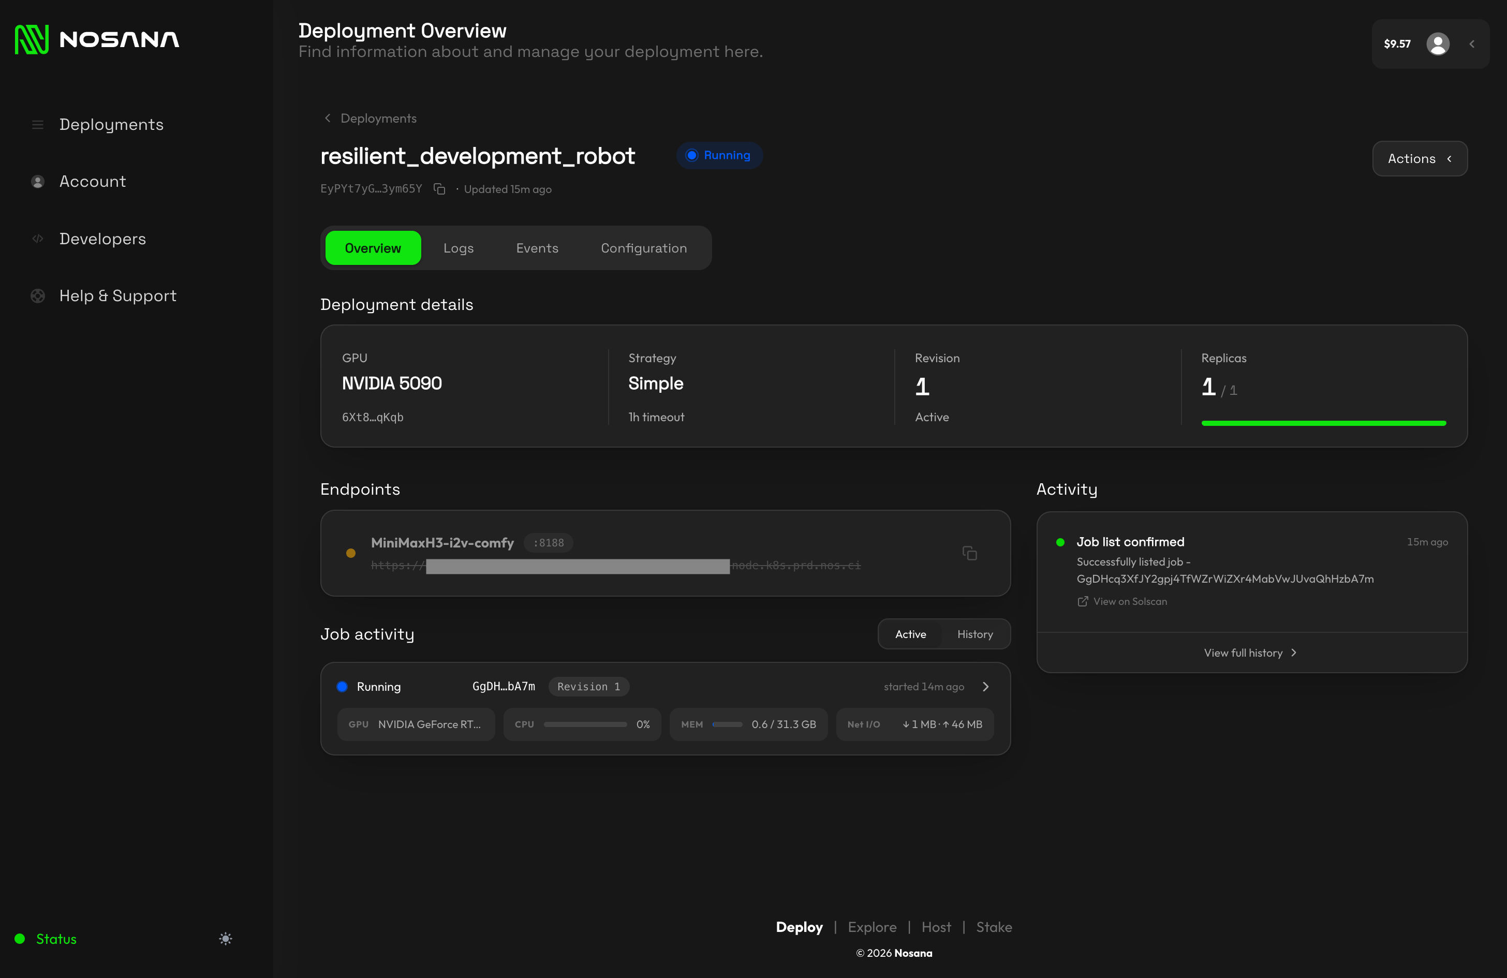Open Account in the sidebar
Viewport: 1507px width, 978px height.
pyautogui.click(x=93, y=182)
